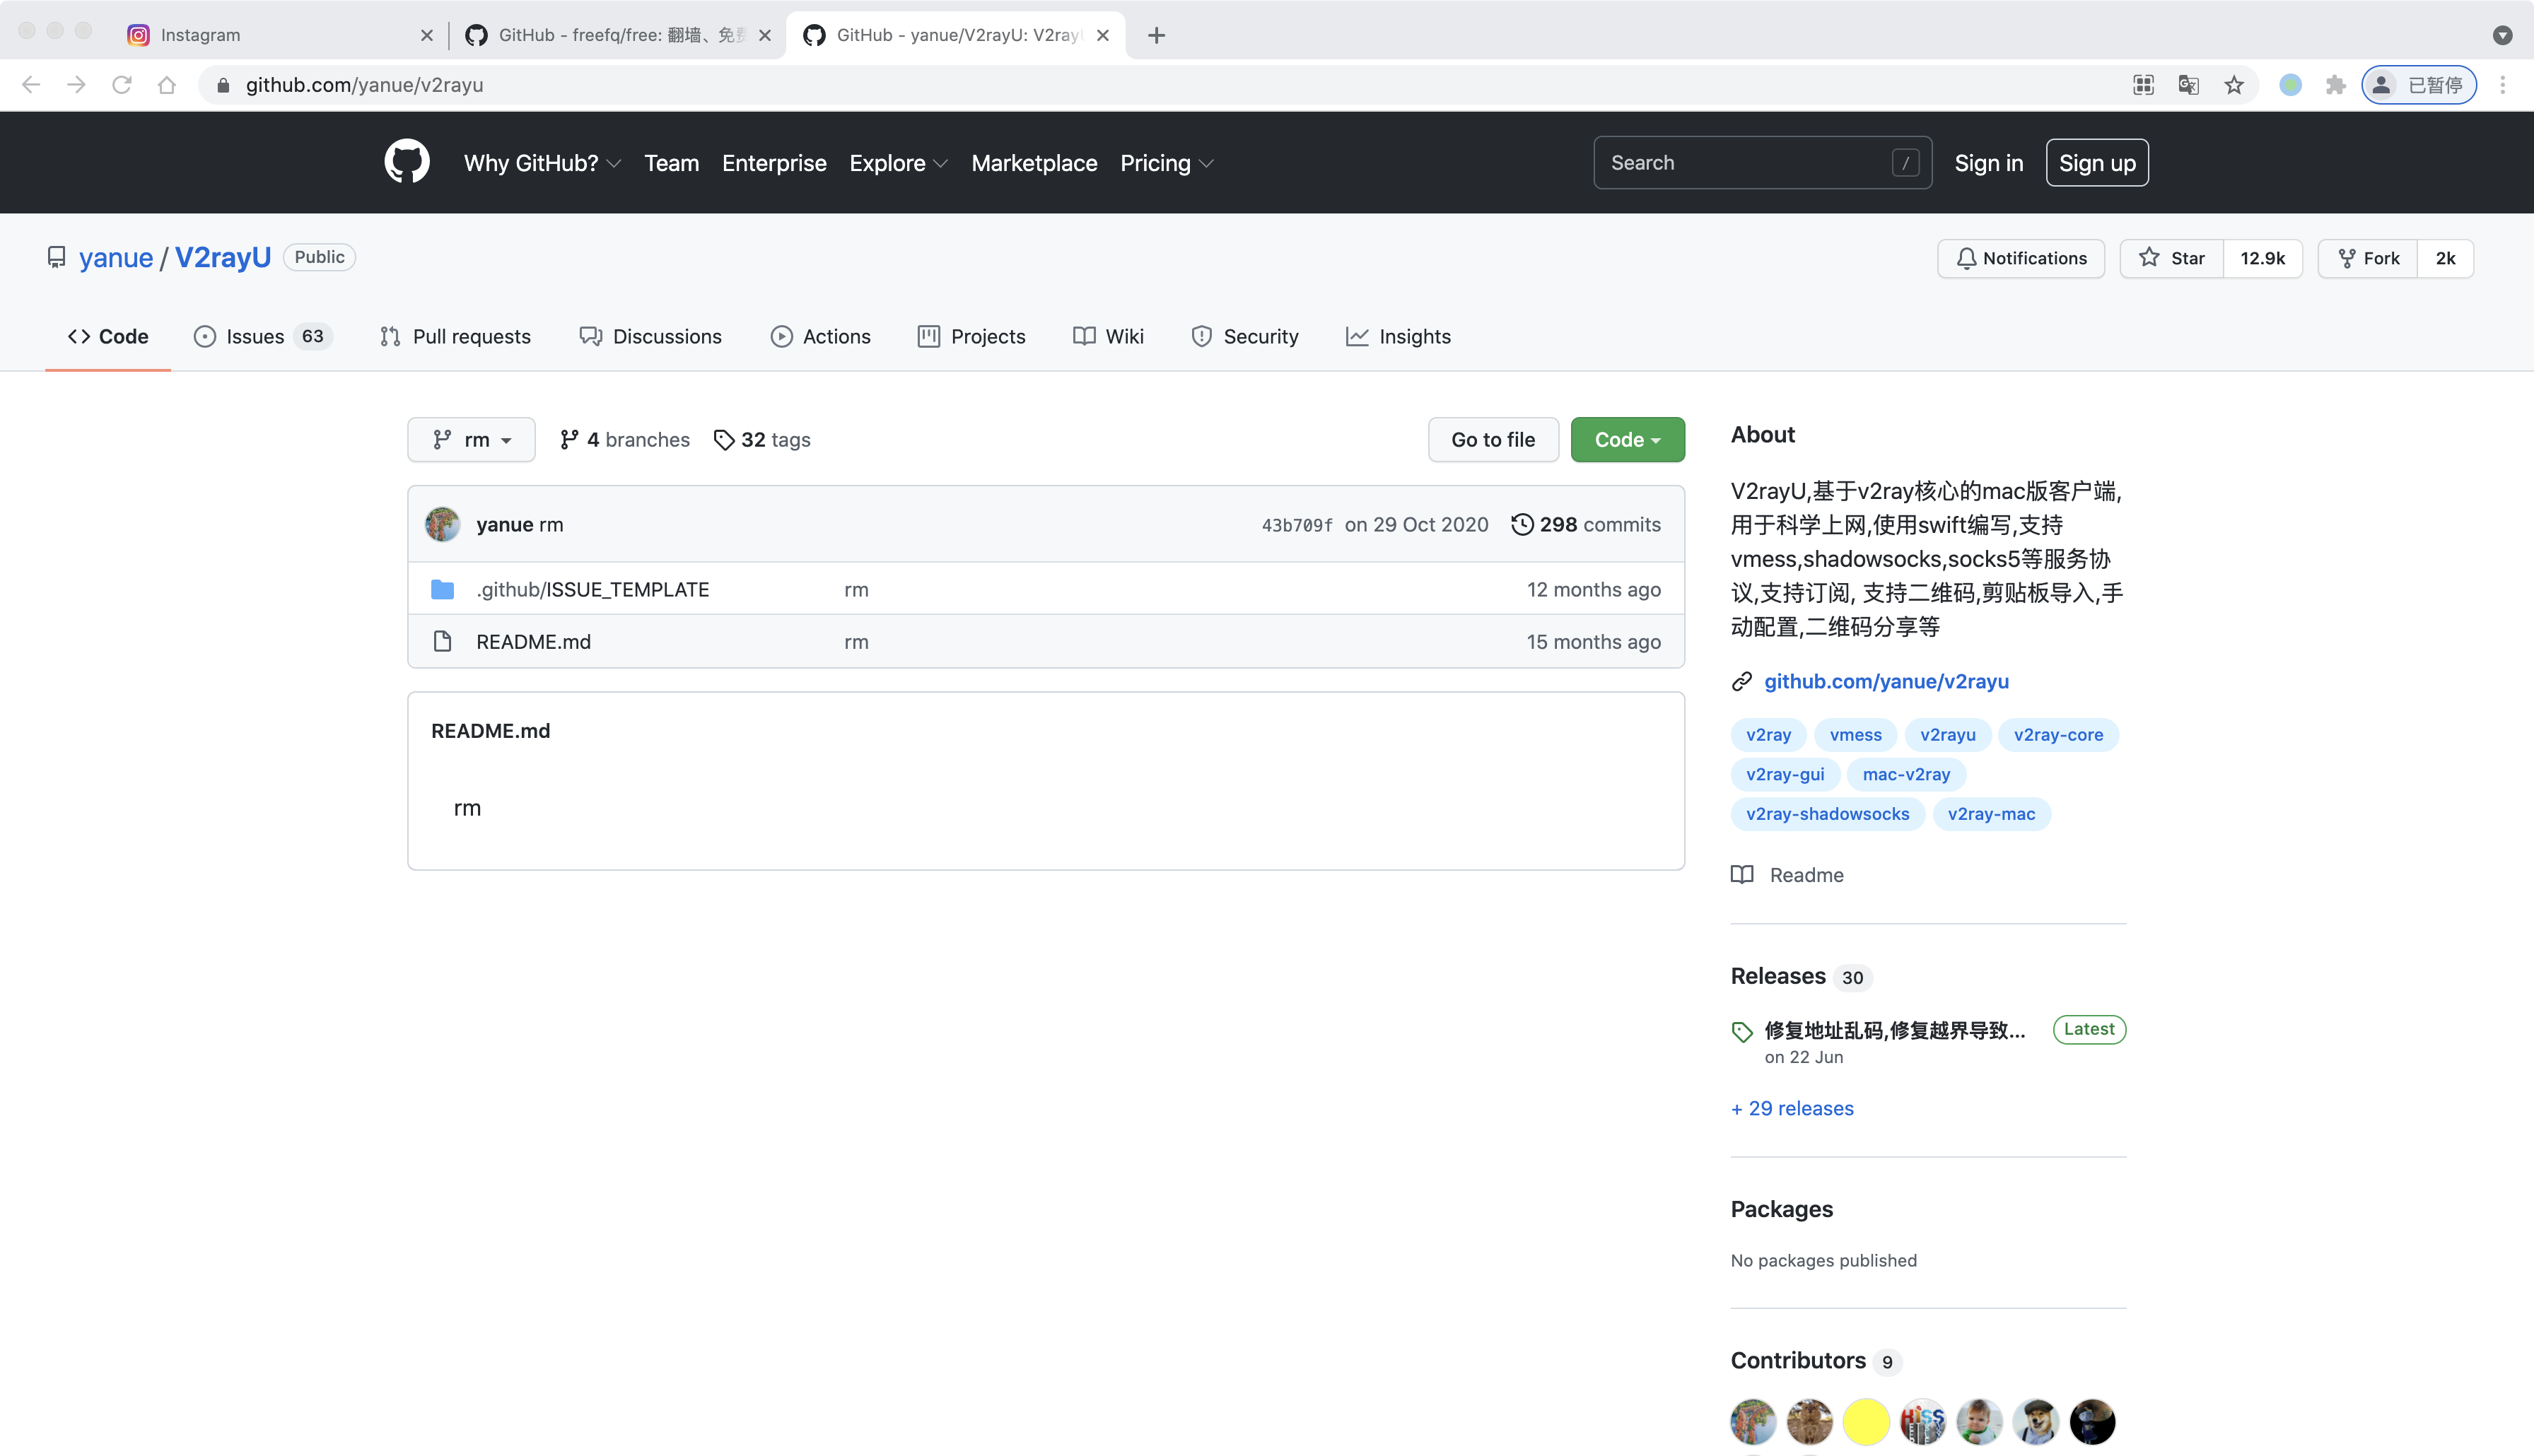Screen dimensions: 2534x1456
Task: Open the Enterprise menu item
Action: pyautogui.click(x=774, y=163)
